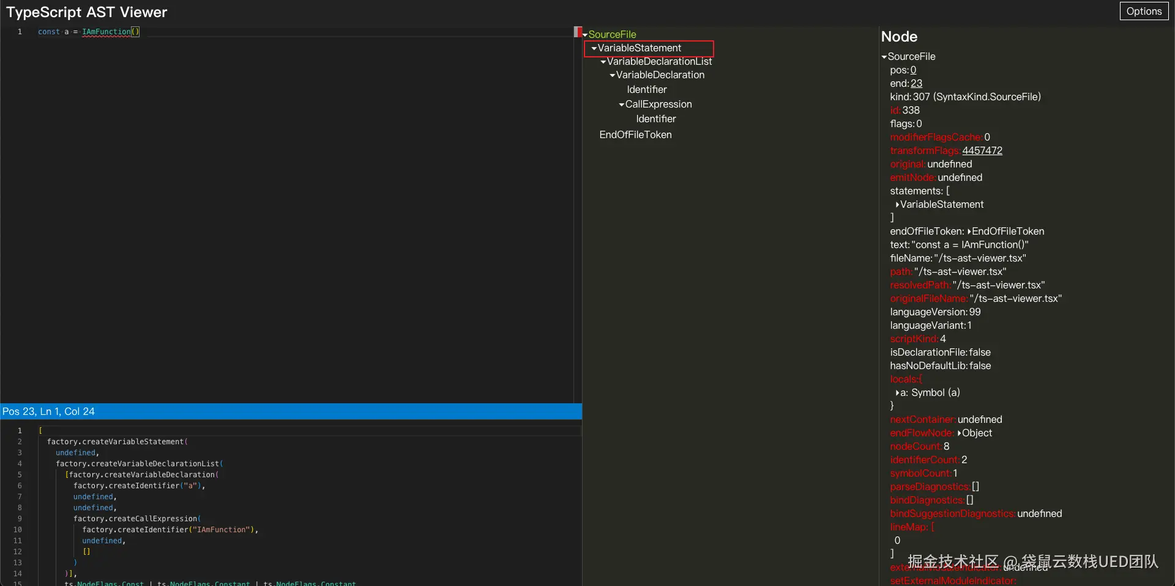The width and height of the screenshot is (1175, 586).
Task: Select EndOfFileToken tree node
Action: tap(635, 135)
